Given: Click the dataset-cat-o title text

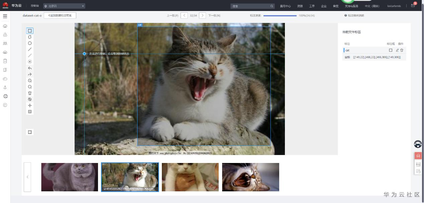Looking at the screenshot, I should [32, 16].
